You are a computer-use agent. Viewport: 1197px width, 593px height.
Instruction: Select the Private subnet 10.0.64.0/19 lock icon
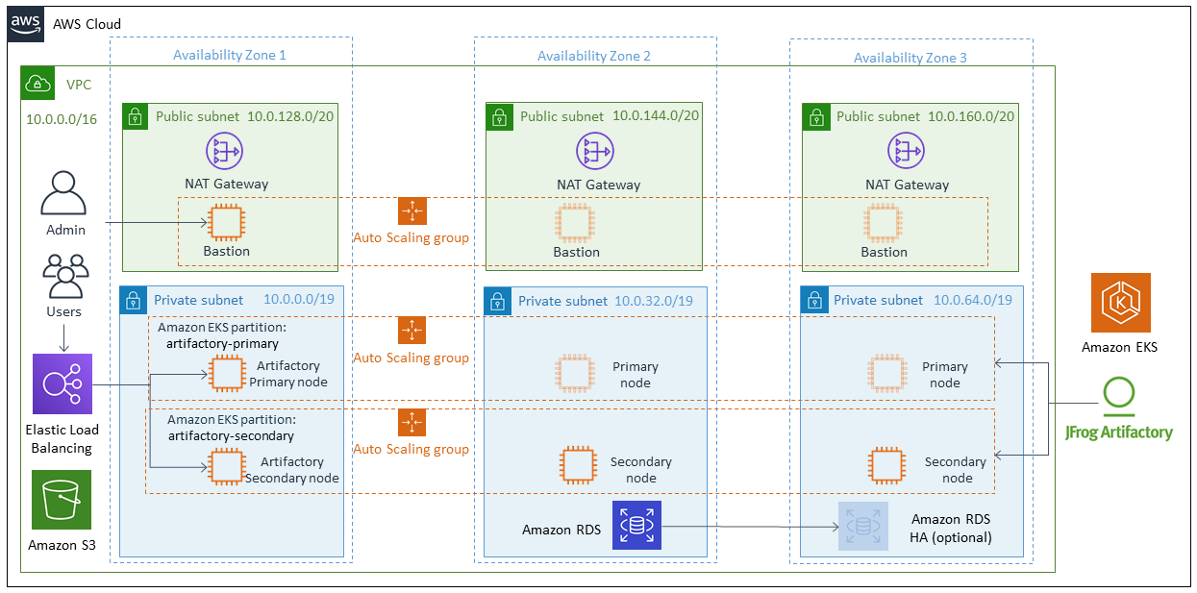814,301
